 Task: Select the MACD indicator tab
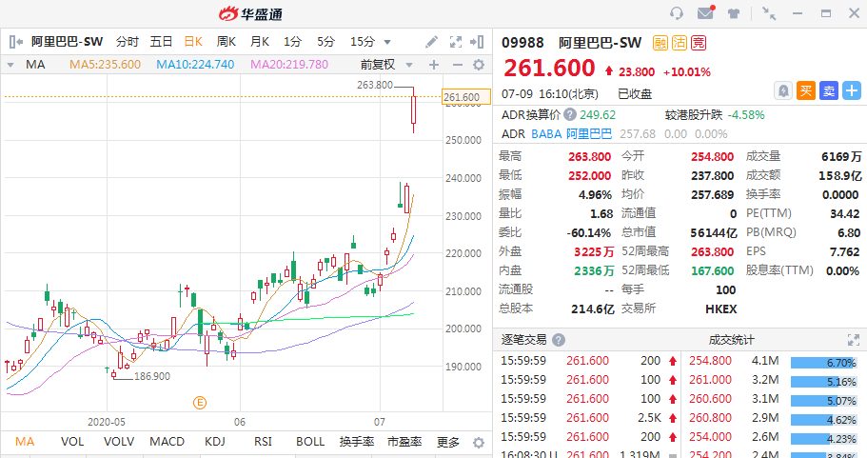click(x=167, y=443)
